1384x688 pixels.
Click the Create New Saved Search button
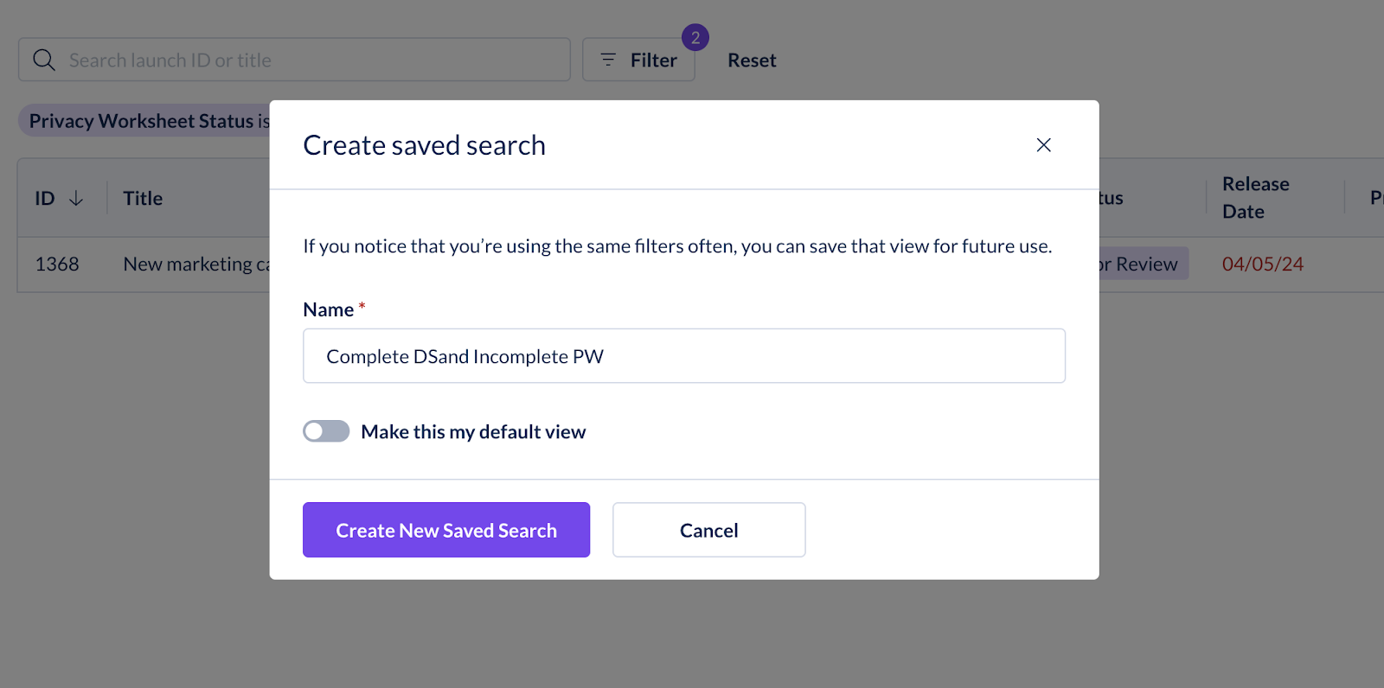pyautogui.click(x=446, y=530)
